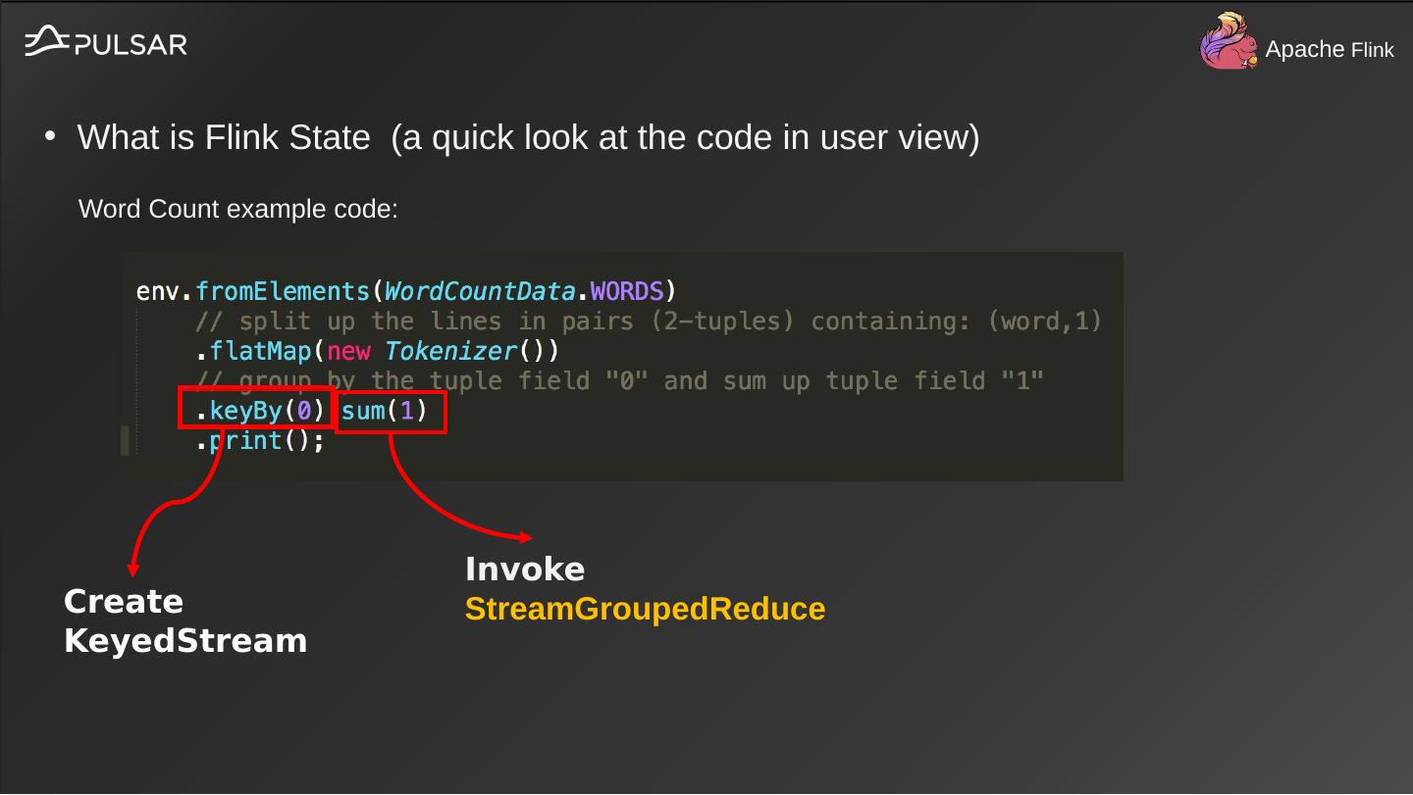Click the Apache Flink text label
Image resolution: width=1413 pixels, height=795 pixels.
coord(1329,49)
